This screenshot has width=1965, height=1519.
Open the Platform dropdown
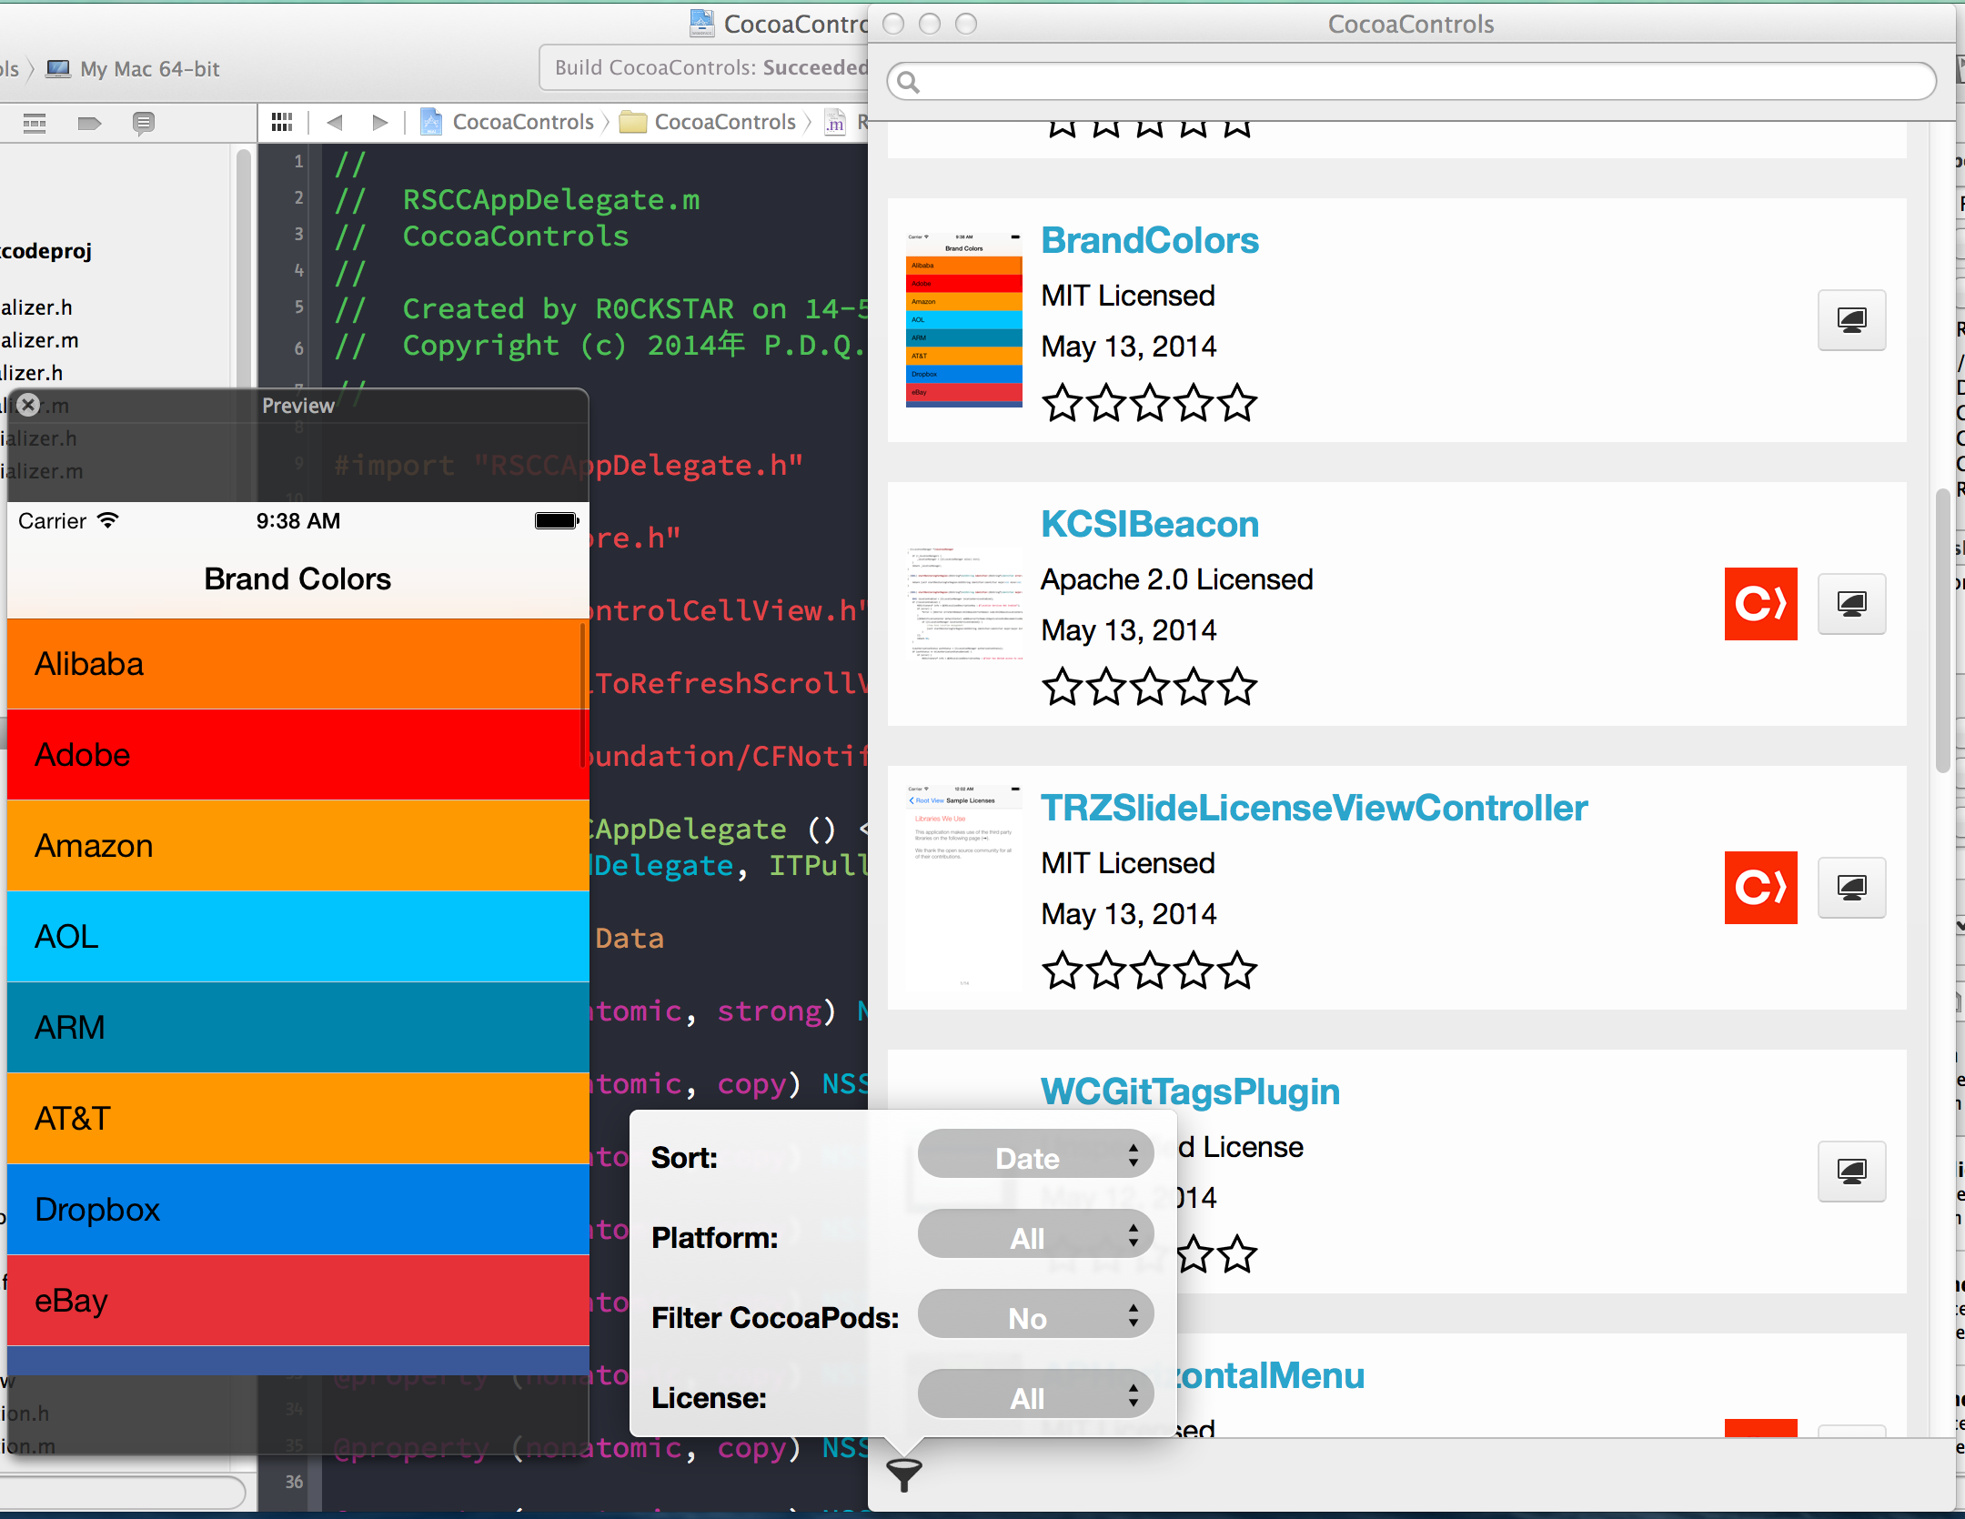click(1035, 1235)
